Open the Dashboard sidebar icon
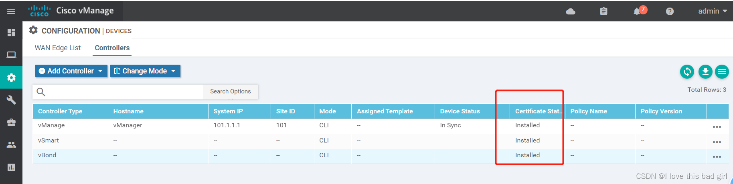 (x=11, y=32)
